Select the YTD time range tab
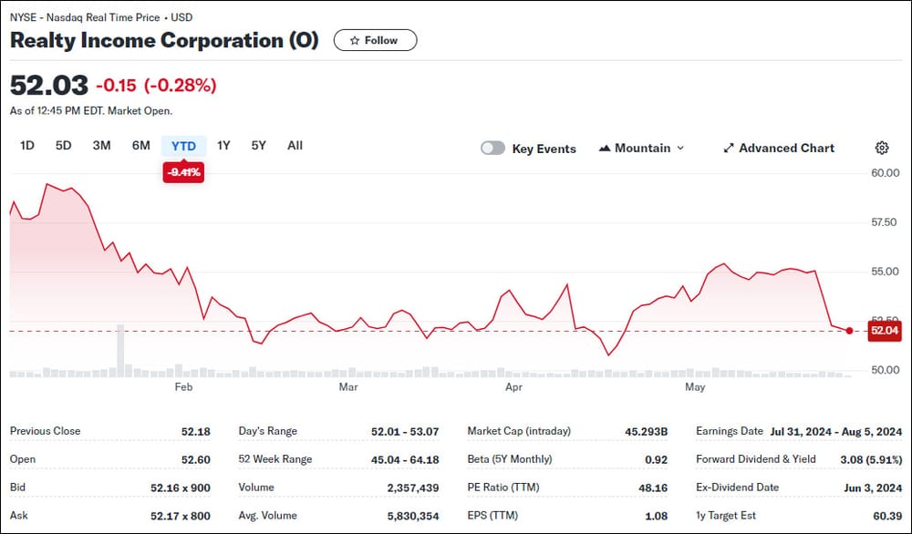912x534 pixels. coord(183,146)
